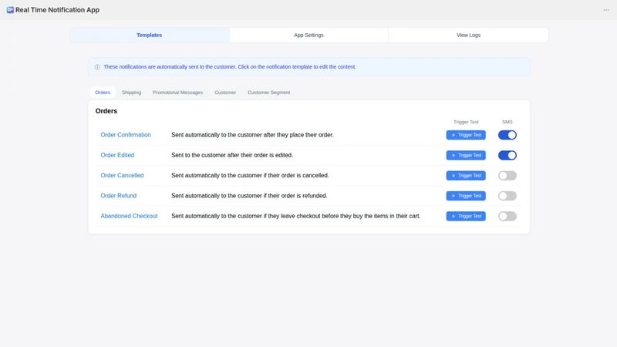Open the Customer Segment sub-tab
The image size is (617, 347).
click(x=268, y=93)
